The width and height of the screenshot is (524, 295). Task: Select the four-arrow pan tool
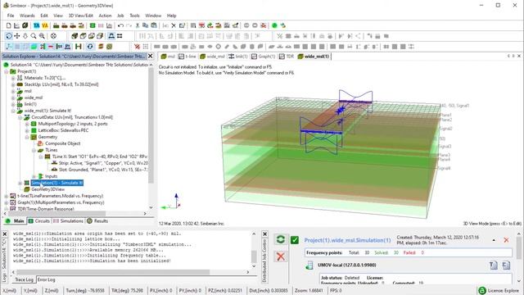(16, 36)
